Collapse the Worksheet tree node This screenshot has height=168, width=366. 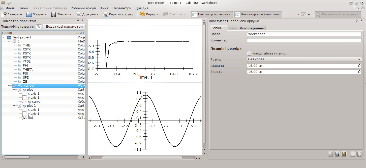point(9,86)
